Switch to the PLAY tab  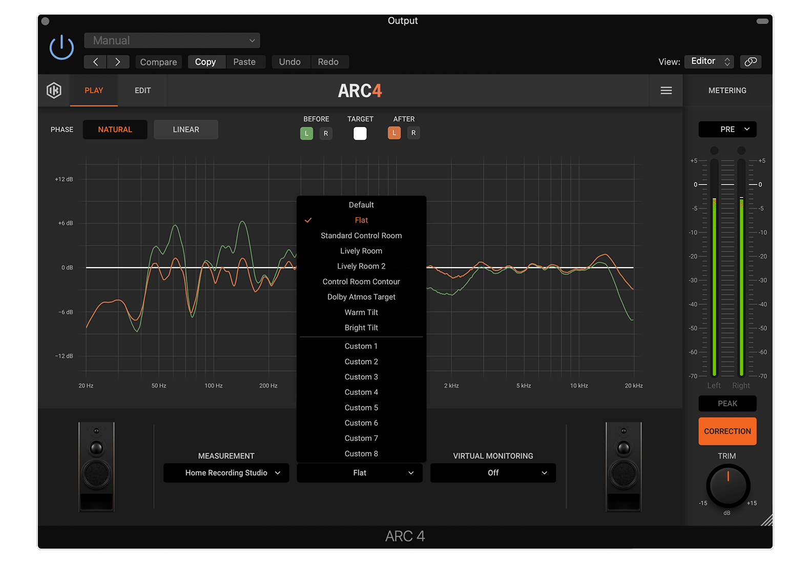tap(94, 91)
